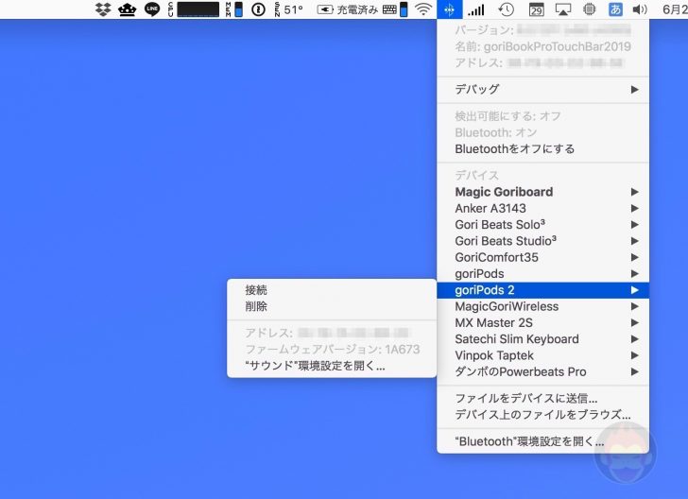
Task: Open "Bluetooth"環境設定を開く…
Action: [x=543, y=441]
